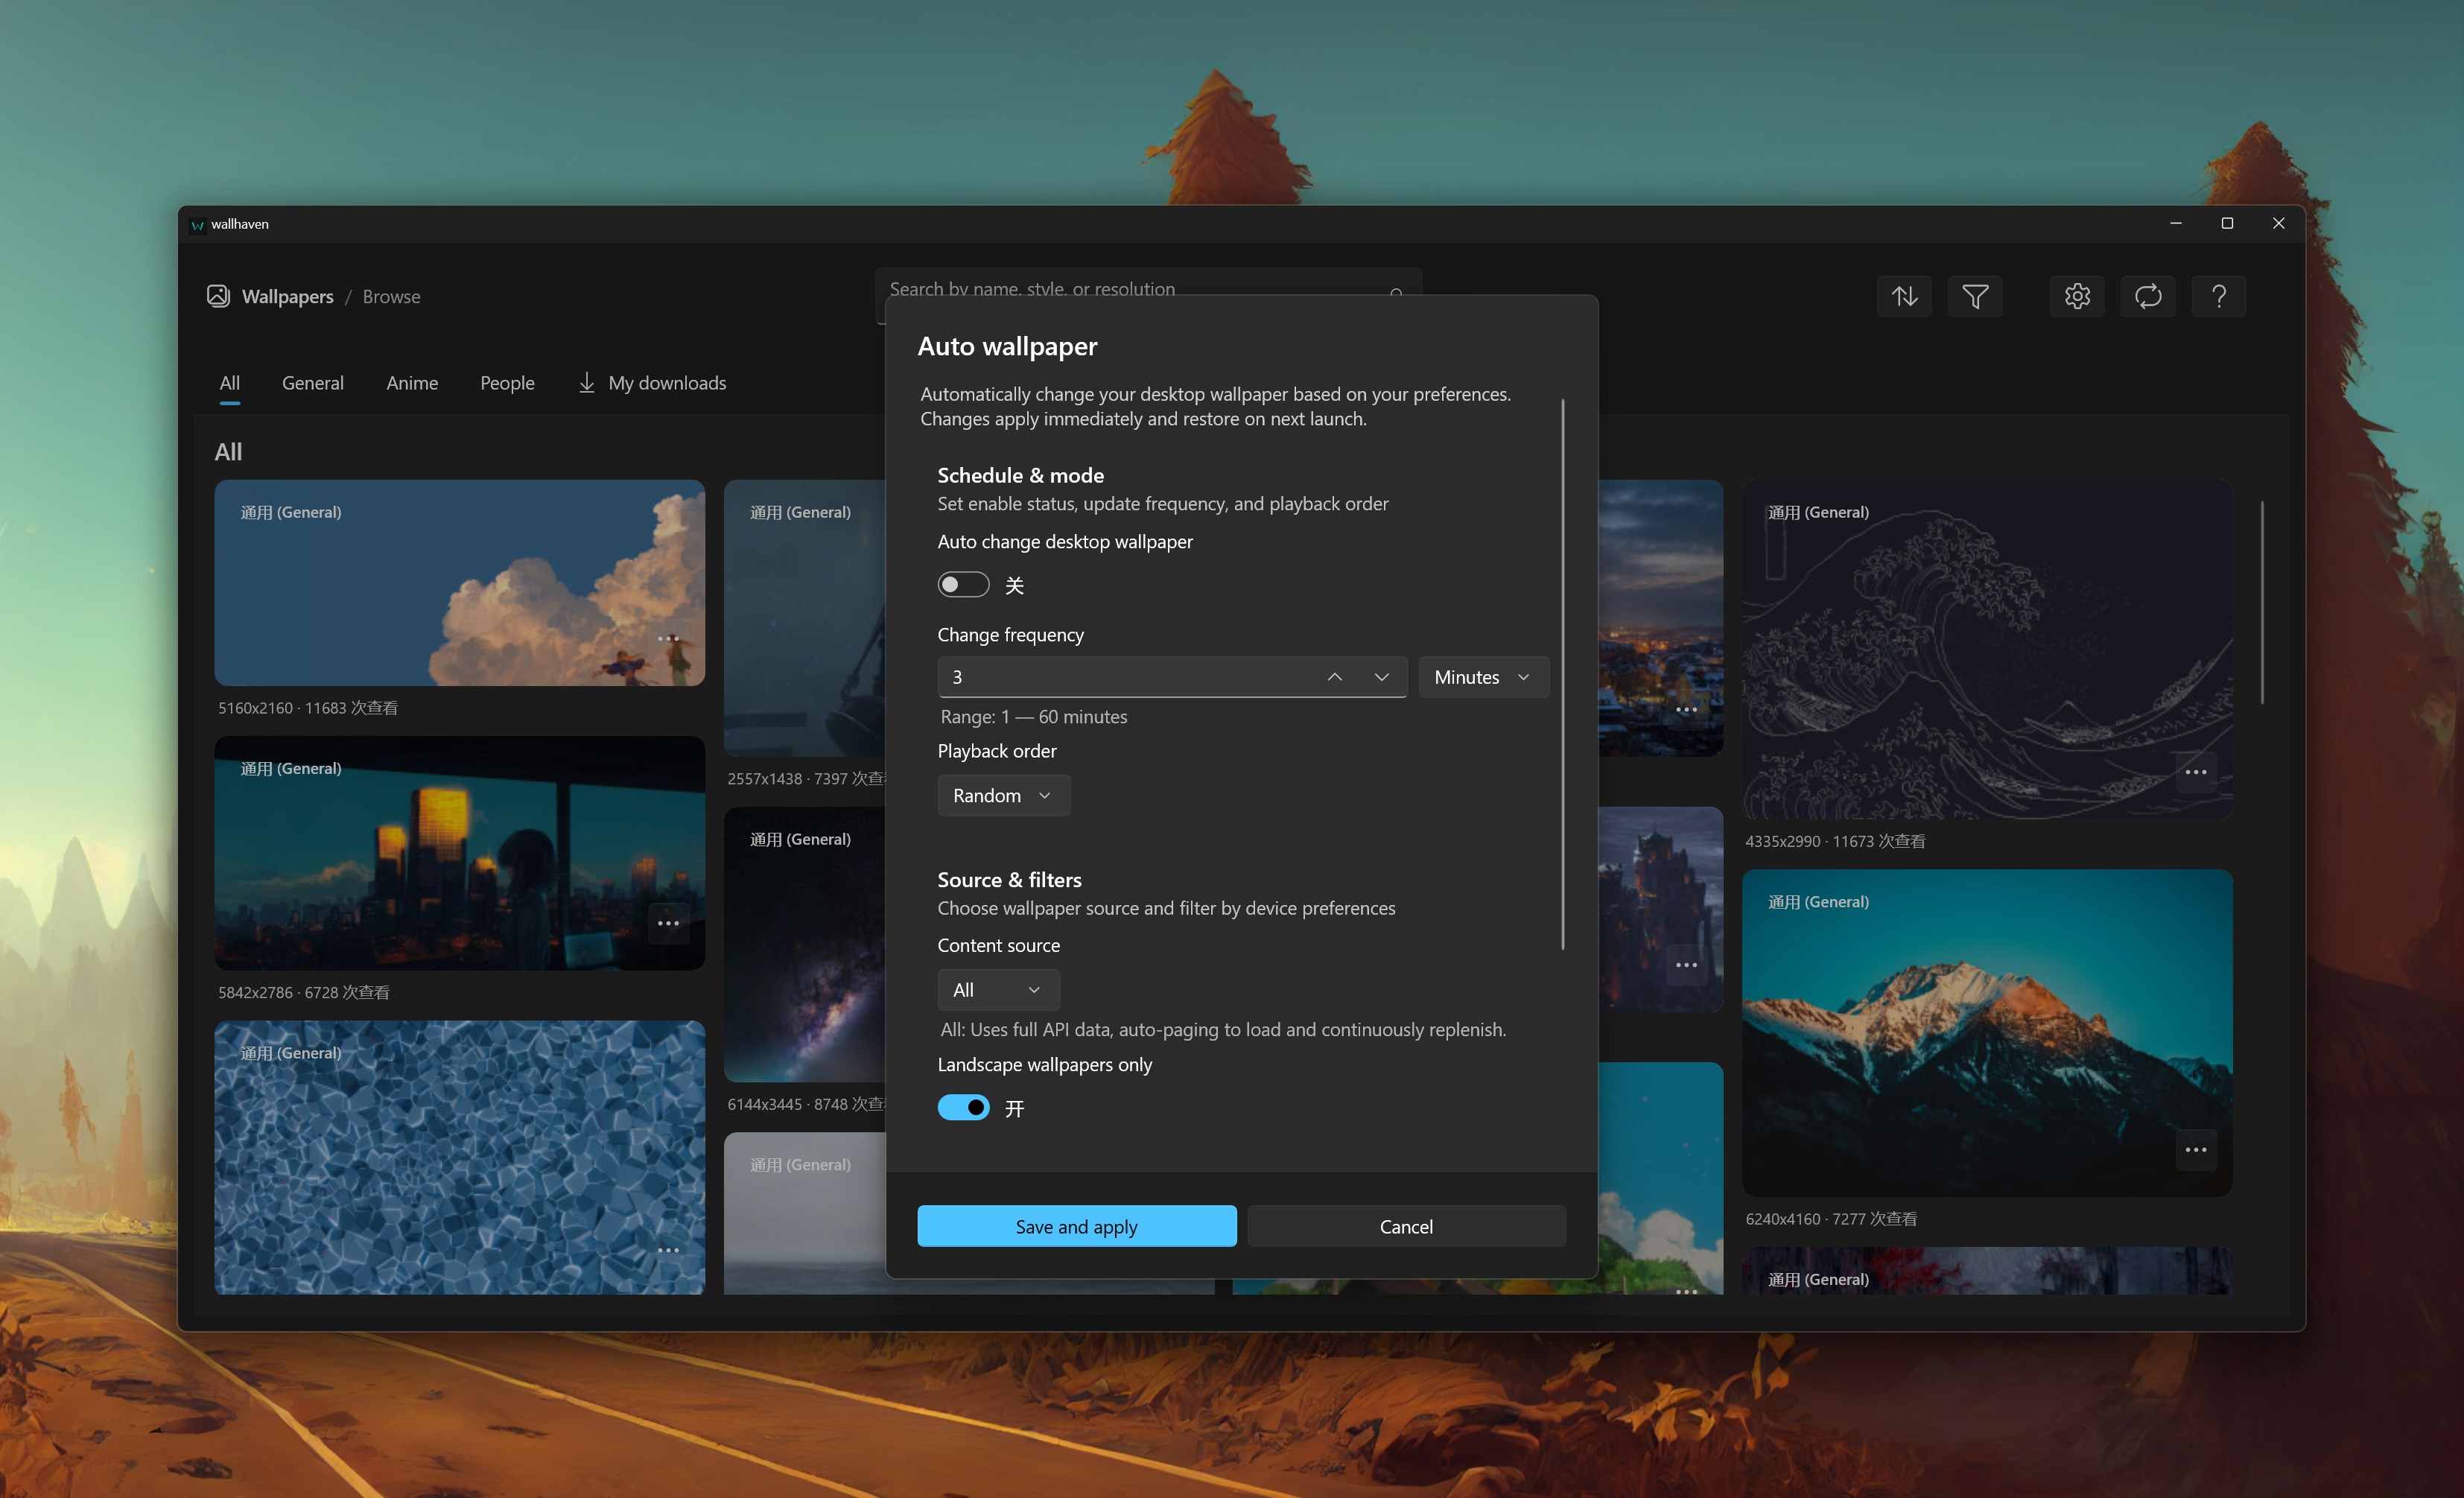2464x1498 pixels.
Task: Click Save and apply button
Action: 1076,1226
